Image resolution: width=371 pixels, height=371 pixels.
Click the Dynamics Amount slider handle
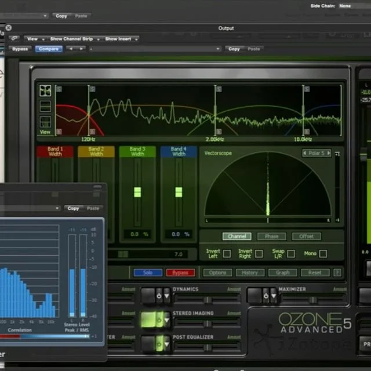click(208, 300)
